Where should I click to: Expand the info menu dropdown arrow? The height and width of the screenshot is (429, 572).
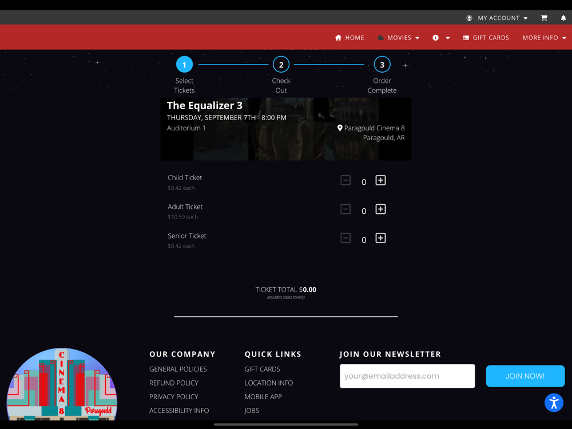448,38
